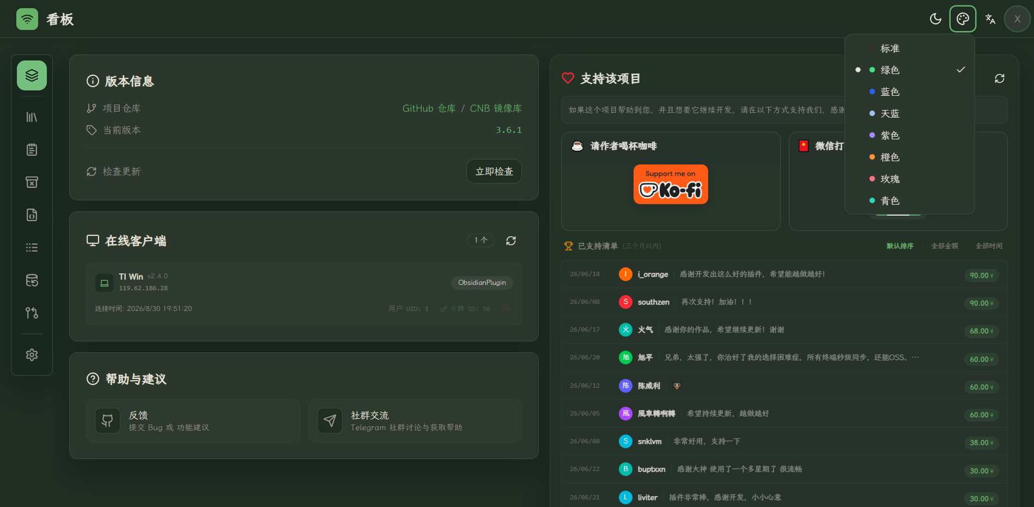Click the 请作者喝杯咖啡 card title
1034x507 pixels.
pyautogui.click(x=624, y=146)
